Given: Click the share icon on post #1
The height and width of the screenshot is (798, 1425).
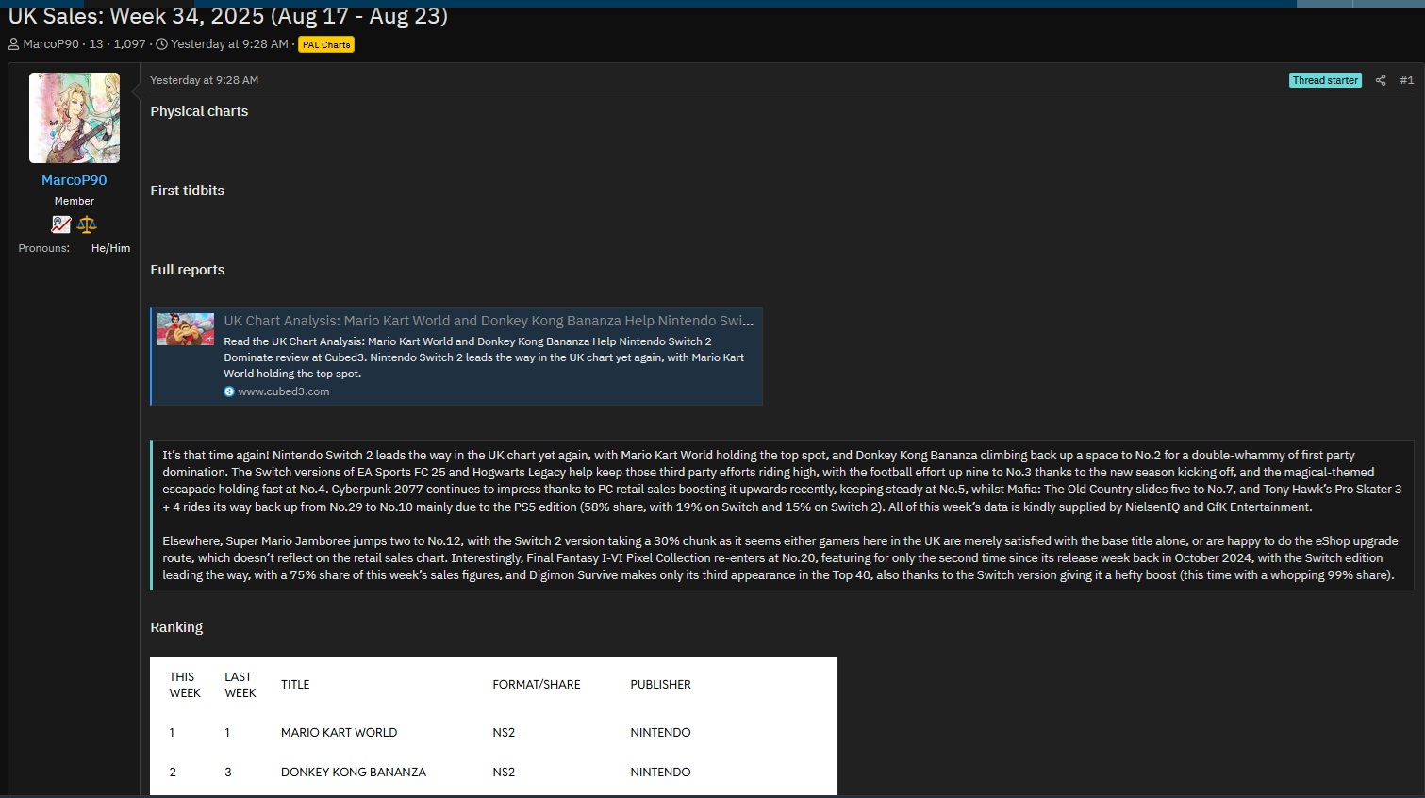Looking at the screenshot, I should (1381, 80).
